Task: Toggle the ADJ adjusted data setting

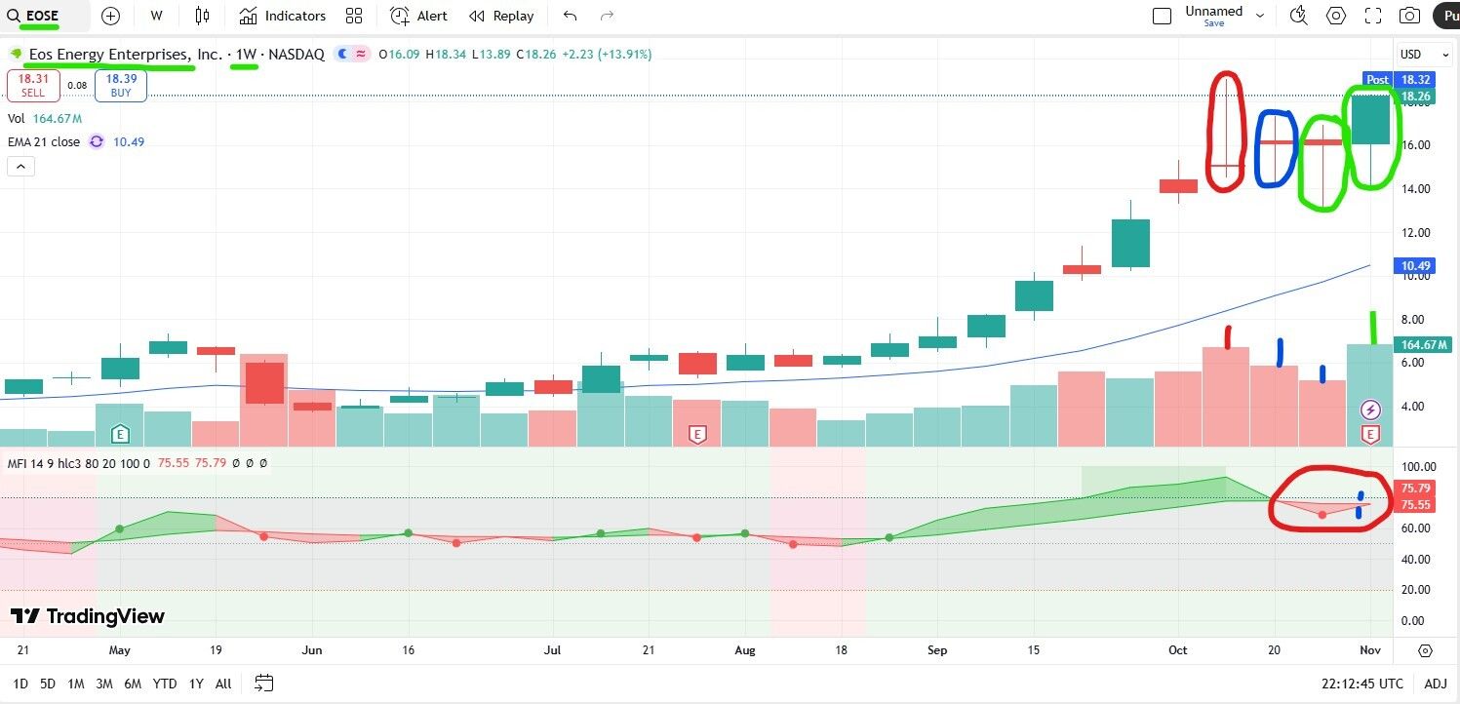Action: click(x=1436, y=684)
